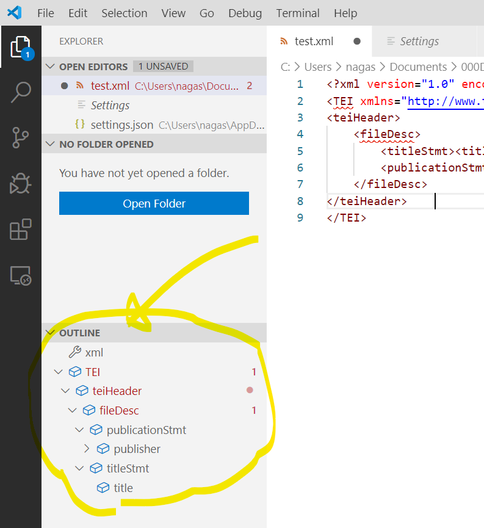Select the title item in Outline
The width and height of the screenshot is (484, 528).
154,488
